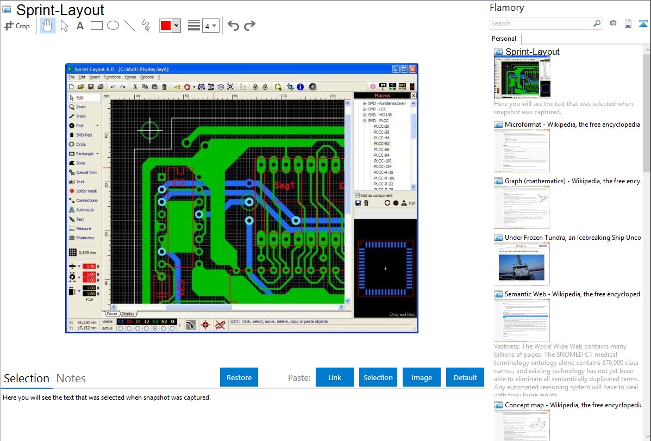The image size is (651, 441).
Task: Select the text annotation tool
Action: click(80, 26)
